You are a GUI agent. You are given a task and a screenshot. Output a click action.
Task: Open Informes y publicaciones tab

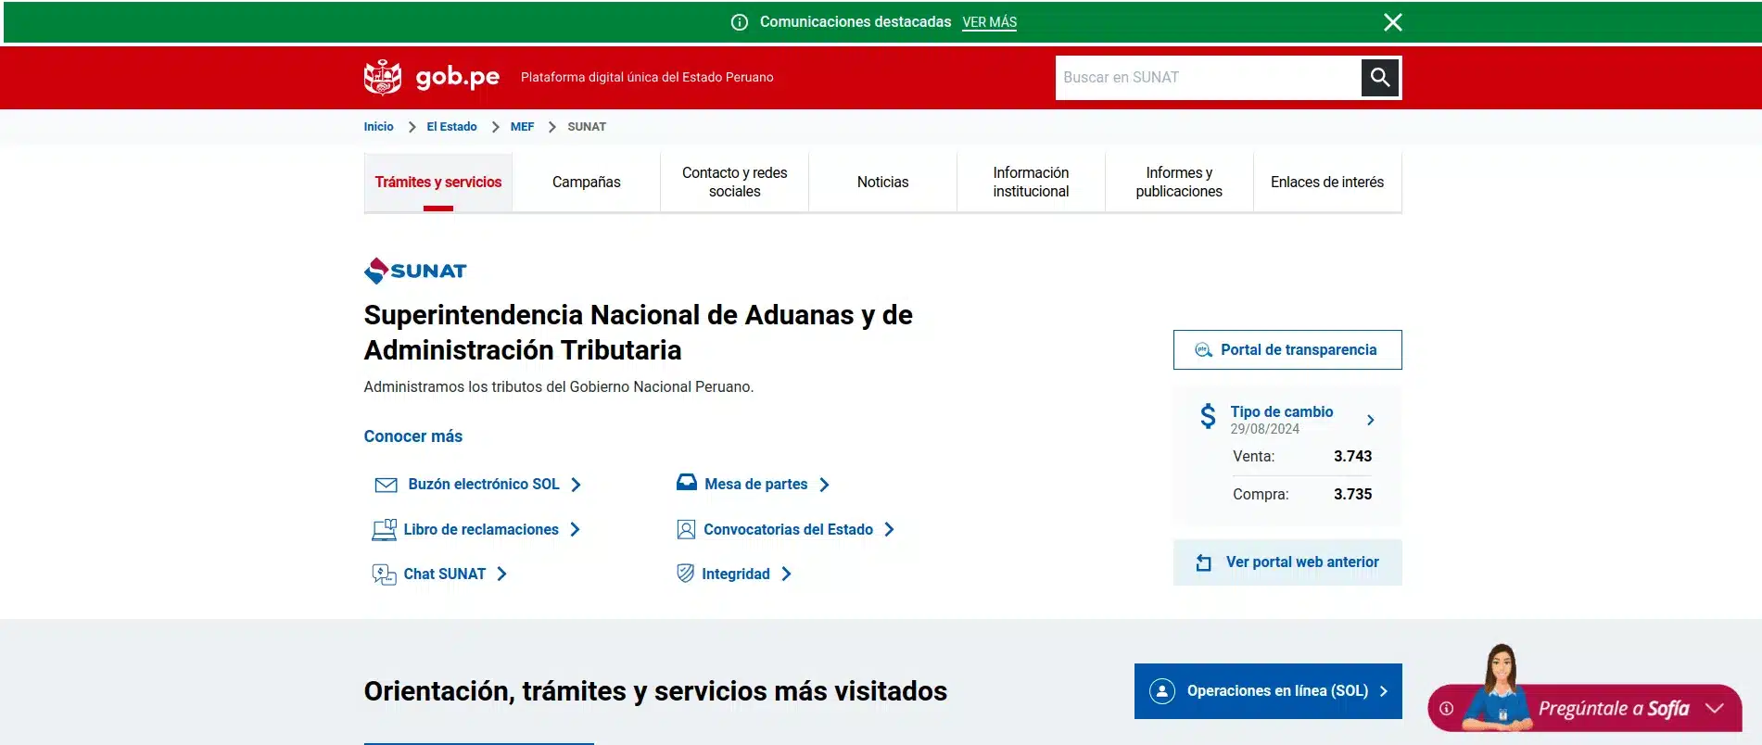tap(1179, 183)
